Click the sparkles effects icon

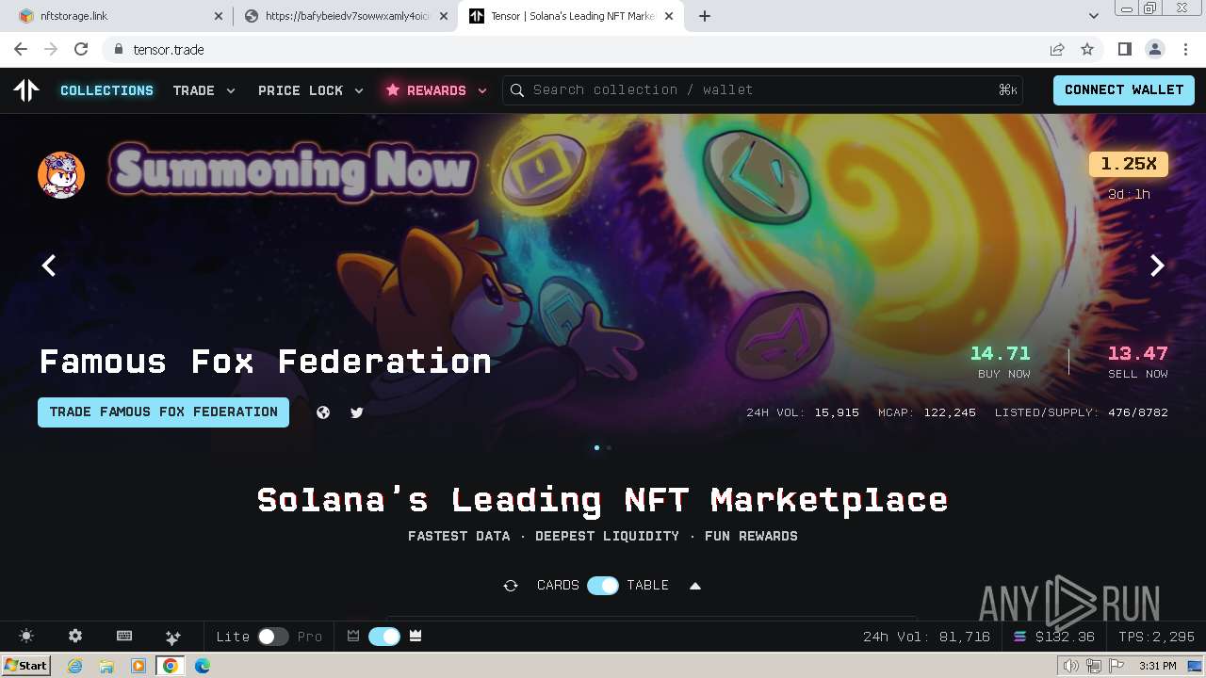pos(172,638)
